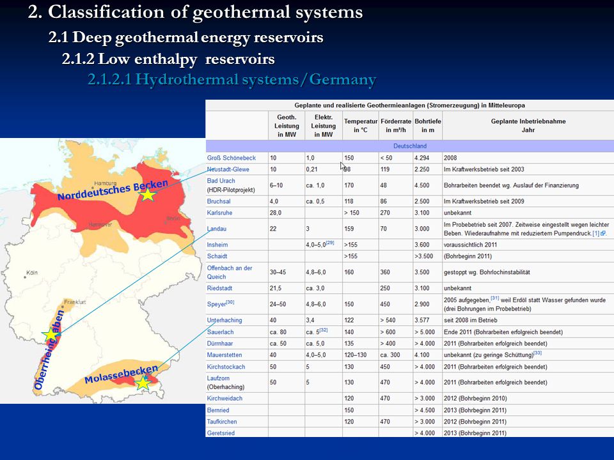Screen dimensions: 614x460
Task: Click the Förderrate in m³/h header
Action: [396, 126]
